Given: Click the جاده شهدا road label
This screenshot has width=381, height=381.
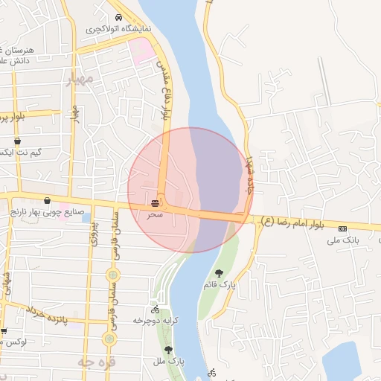Looking at the screenshot, I should click(250, 176).
